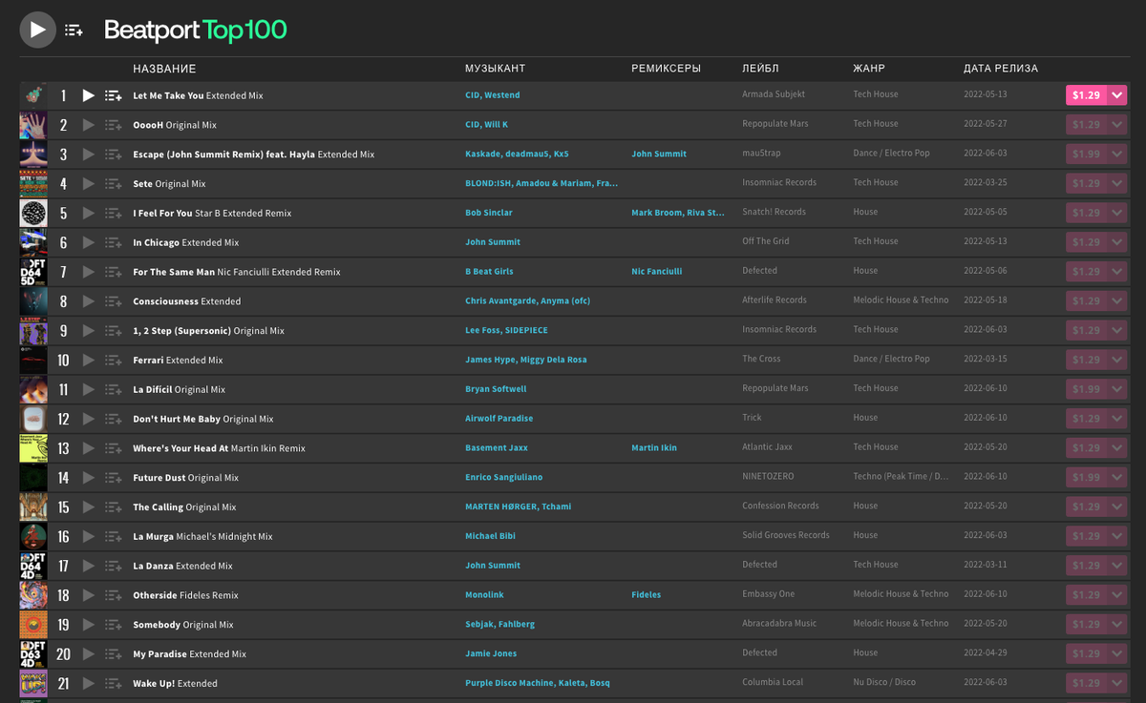Image resolution: width=1146 pixels, height=703 pixels.
Task: Open artist Enrico Sangiuliano
Action: click(x=503, y=478)
